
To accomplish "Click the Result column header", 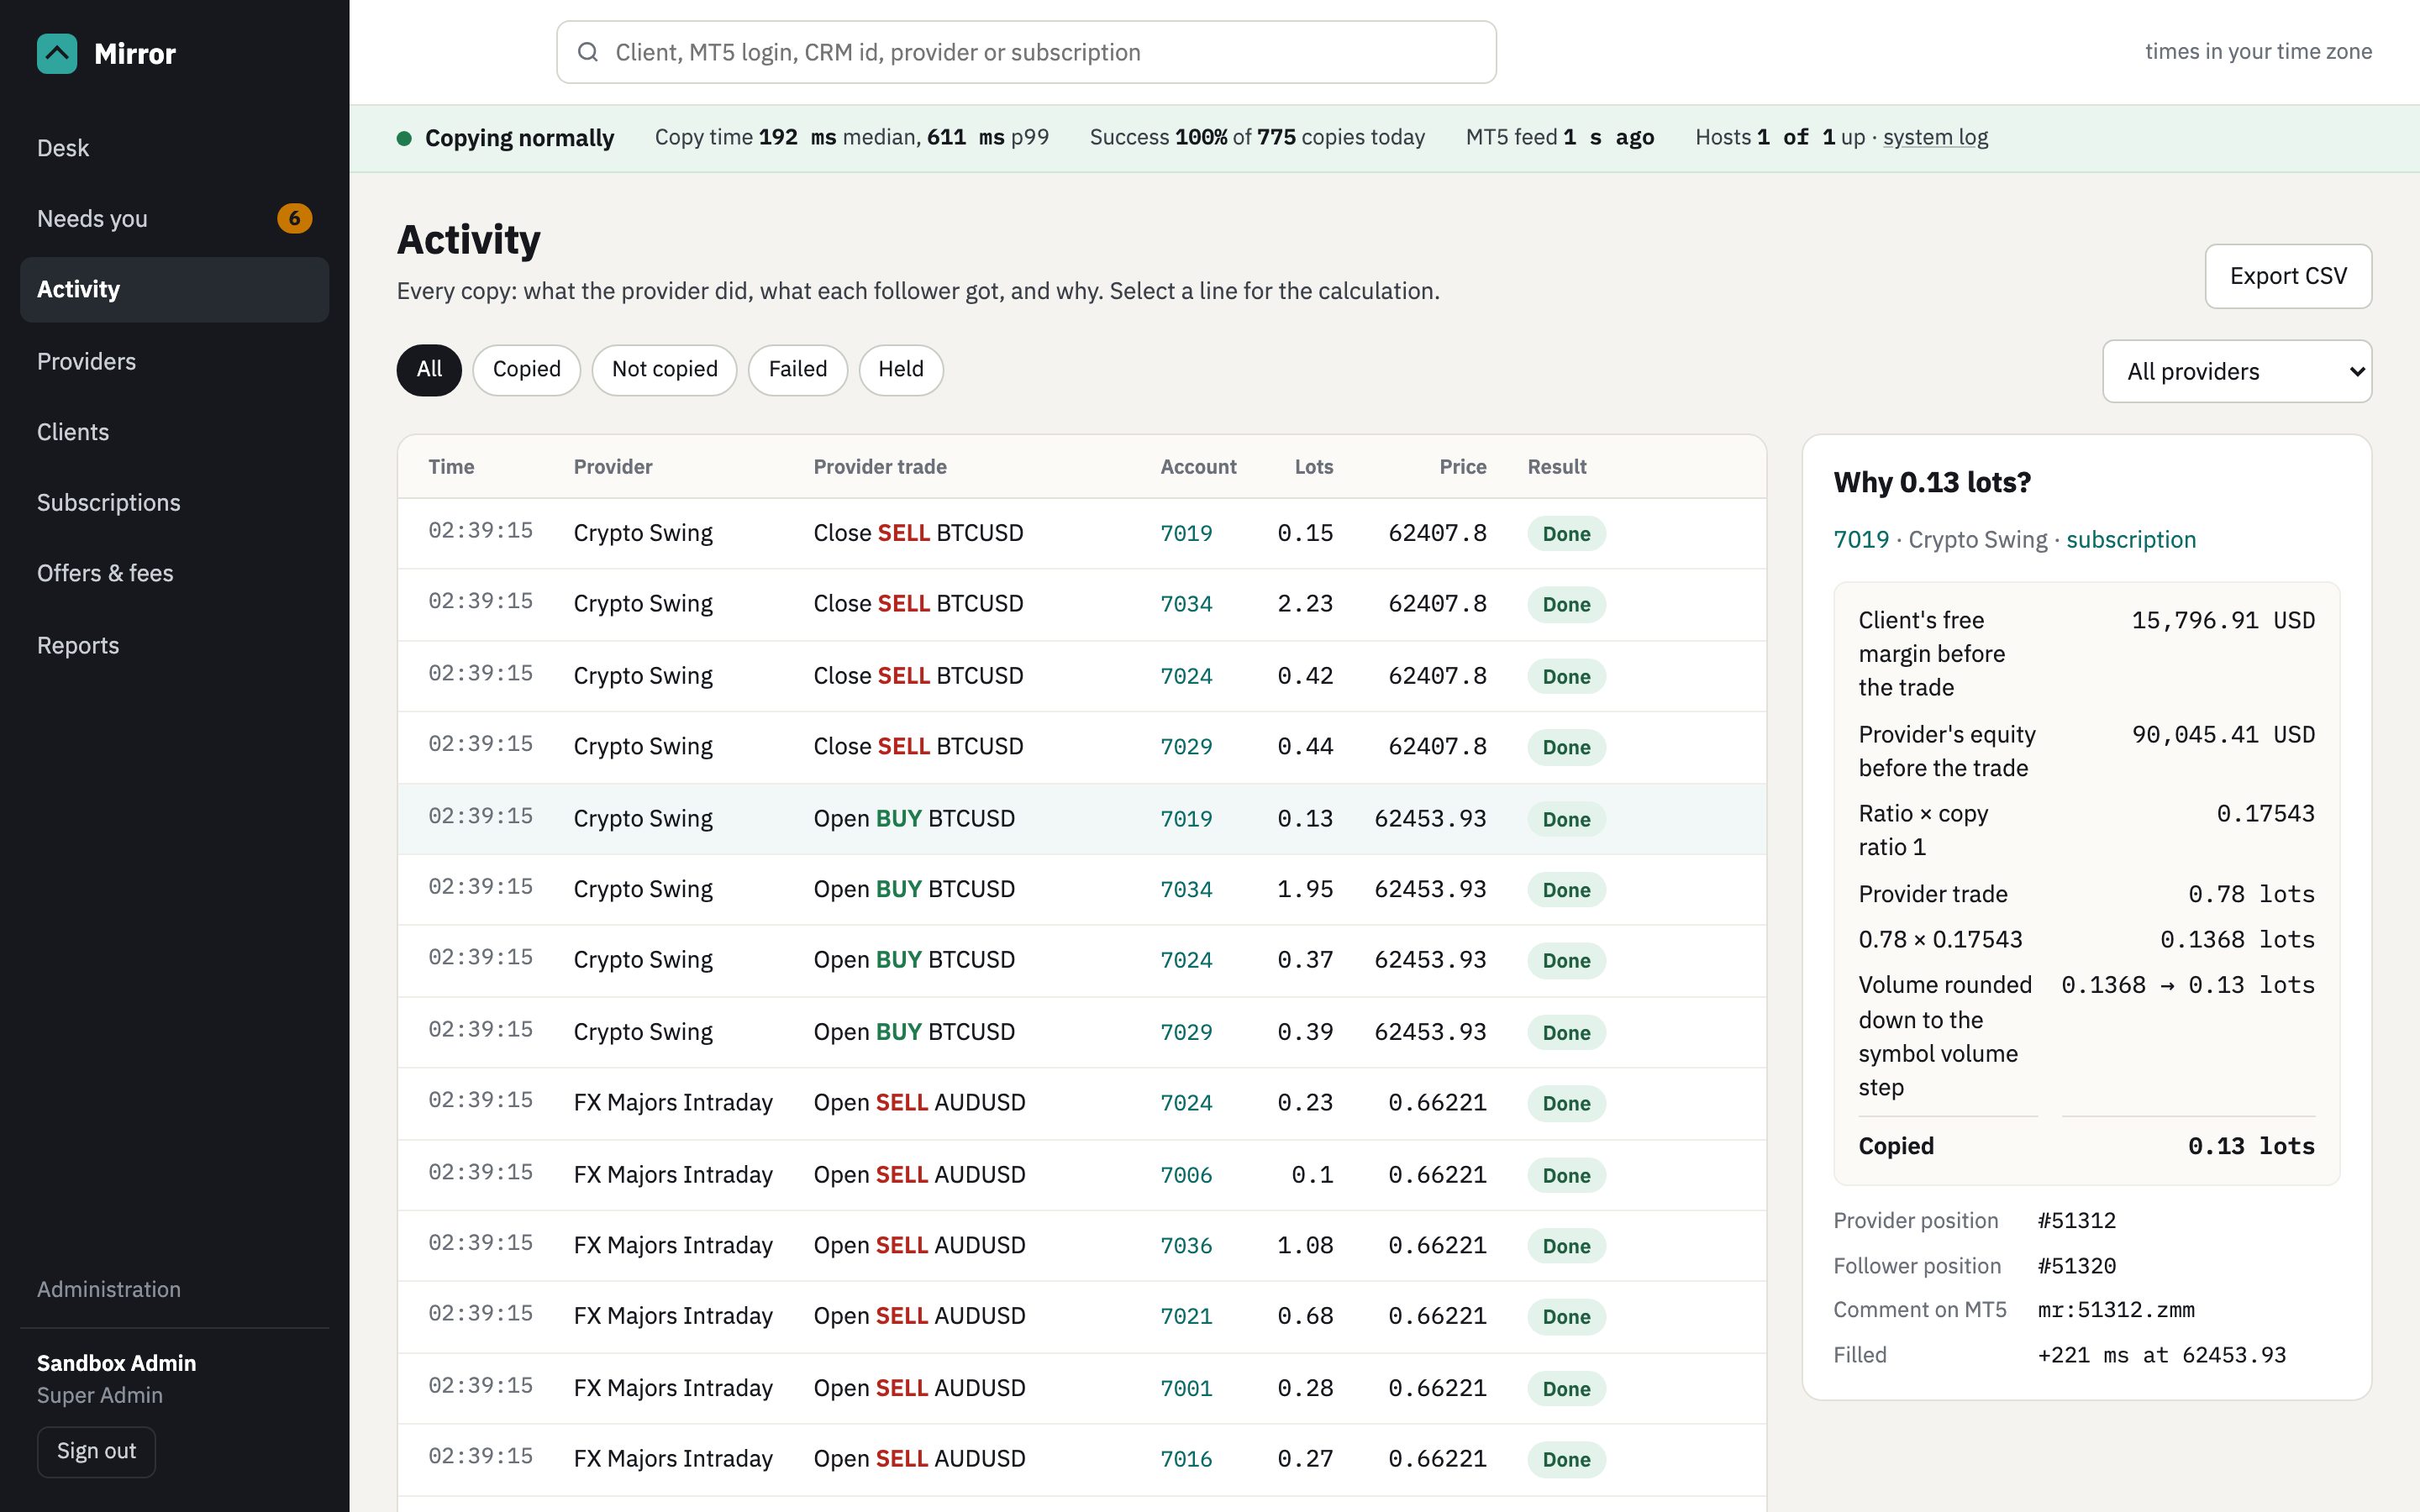I will click(x=1556, y=467).
